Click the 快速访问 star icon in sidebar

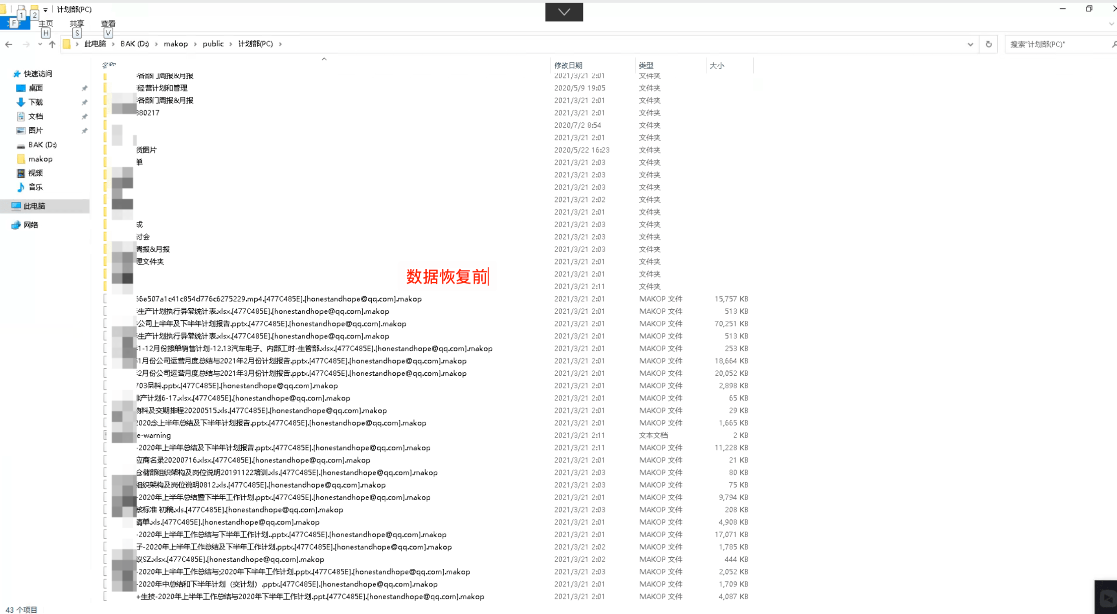[16, 73]
